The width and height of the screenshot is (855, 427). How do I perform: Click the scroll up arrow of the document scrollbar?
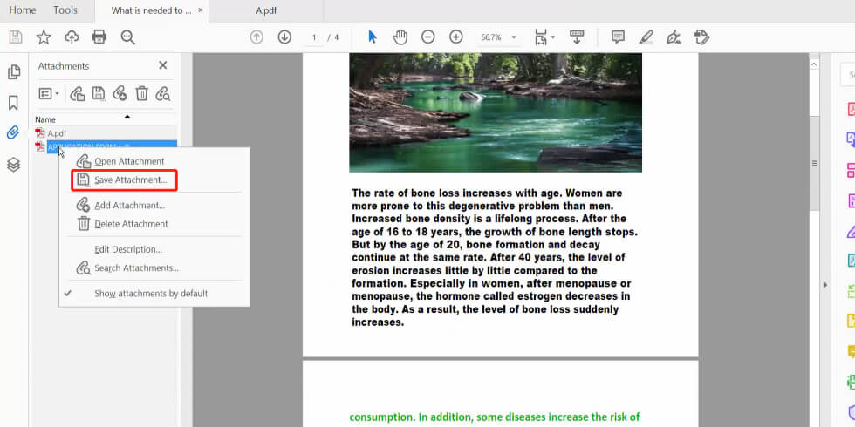tap(813, 64)
